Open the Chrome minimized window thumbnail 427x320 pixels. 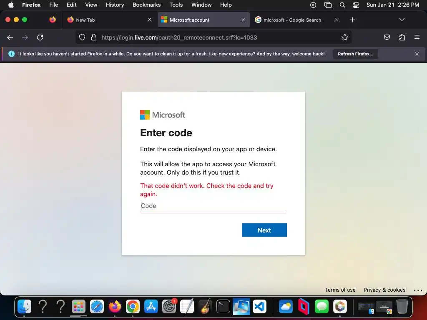(x=384, y=307)
